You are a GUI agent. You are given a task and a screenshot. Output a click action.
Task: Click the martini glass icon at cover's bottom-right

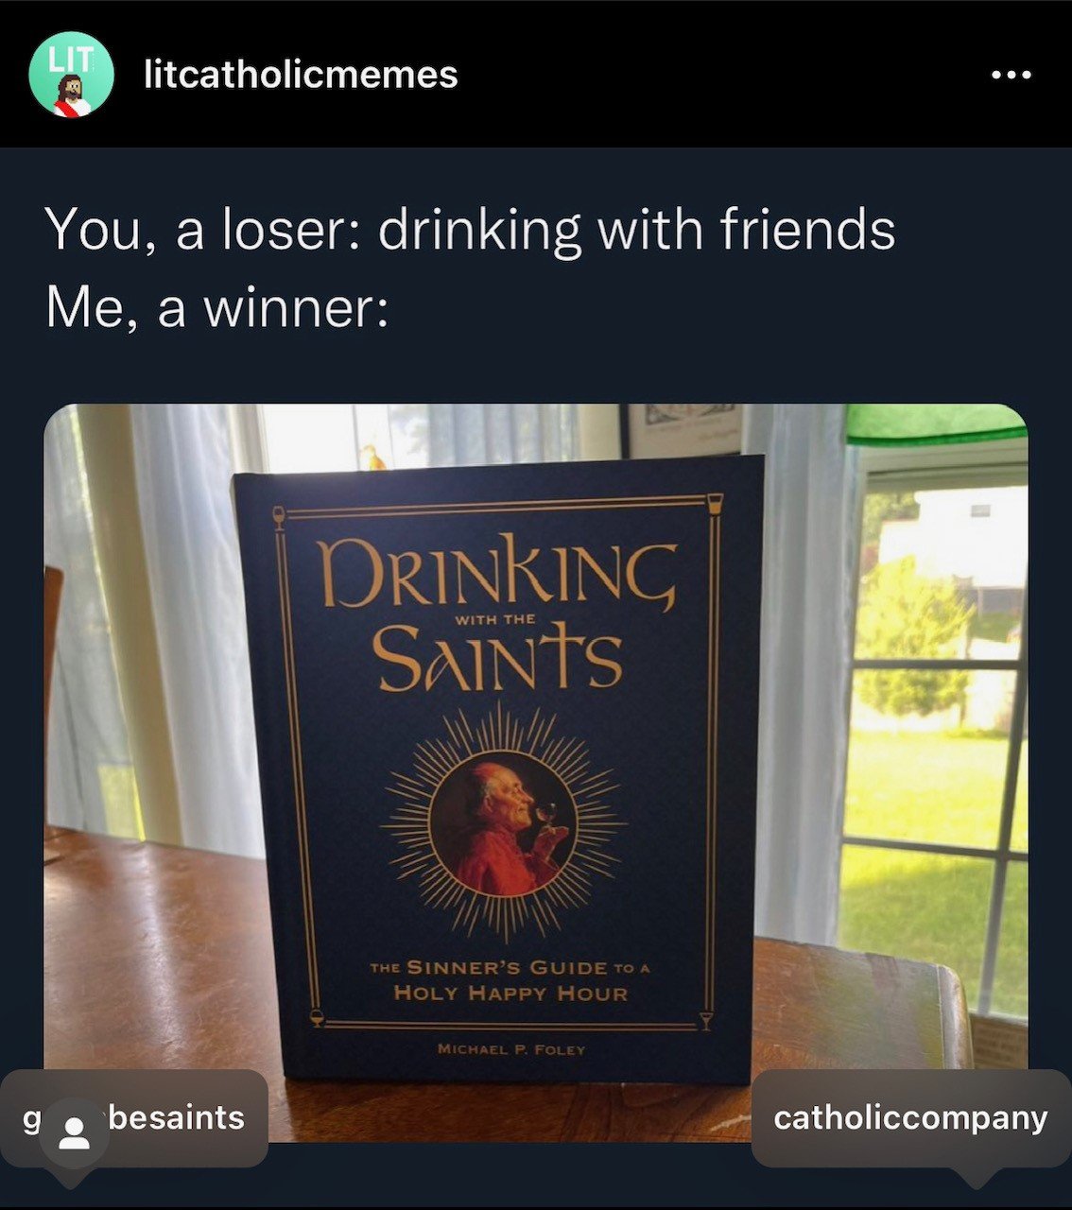coord(704,1020)
